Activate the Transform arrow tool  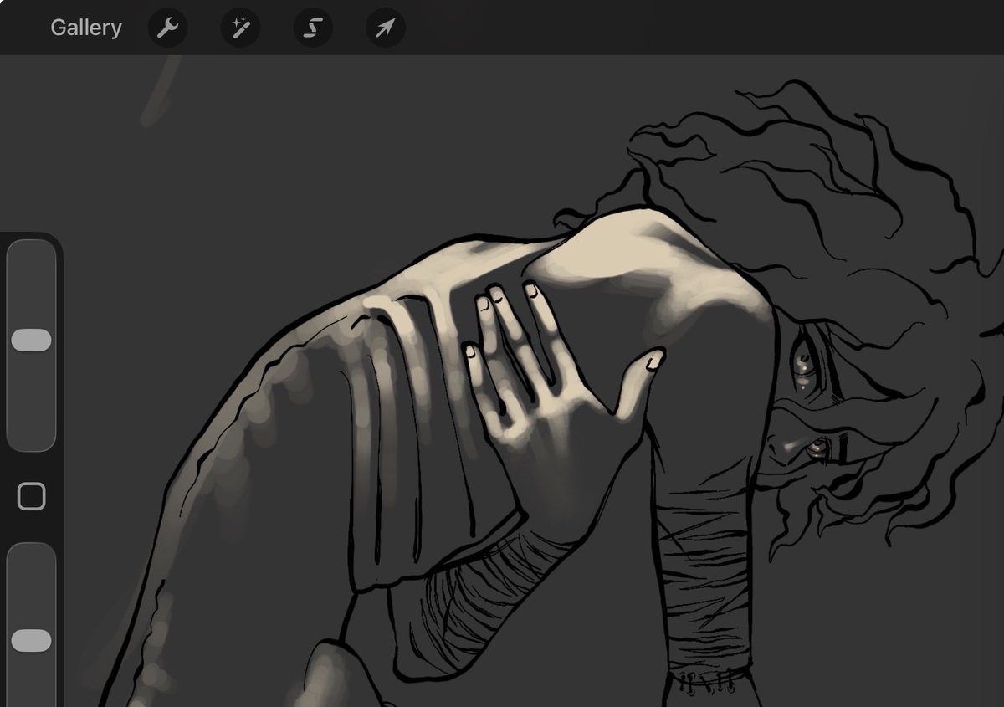386,28
